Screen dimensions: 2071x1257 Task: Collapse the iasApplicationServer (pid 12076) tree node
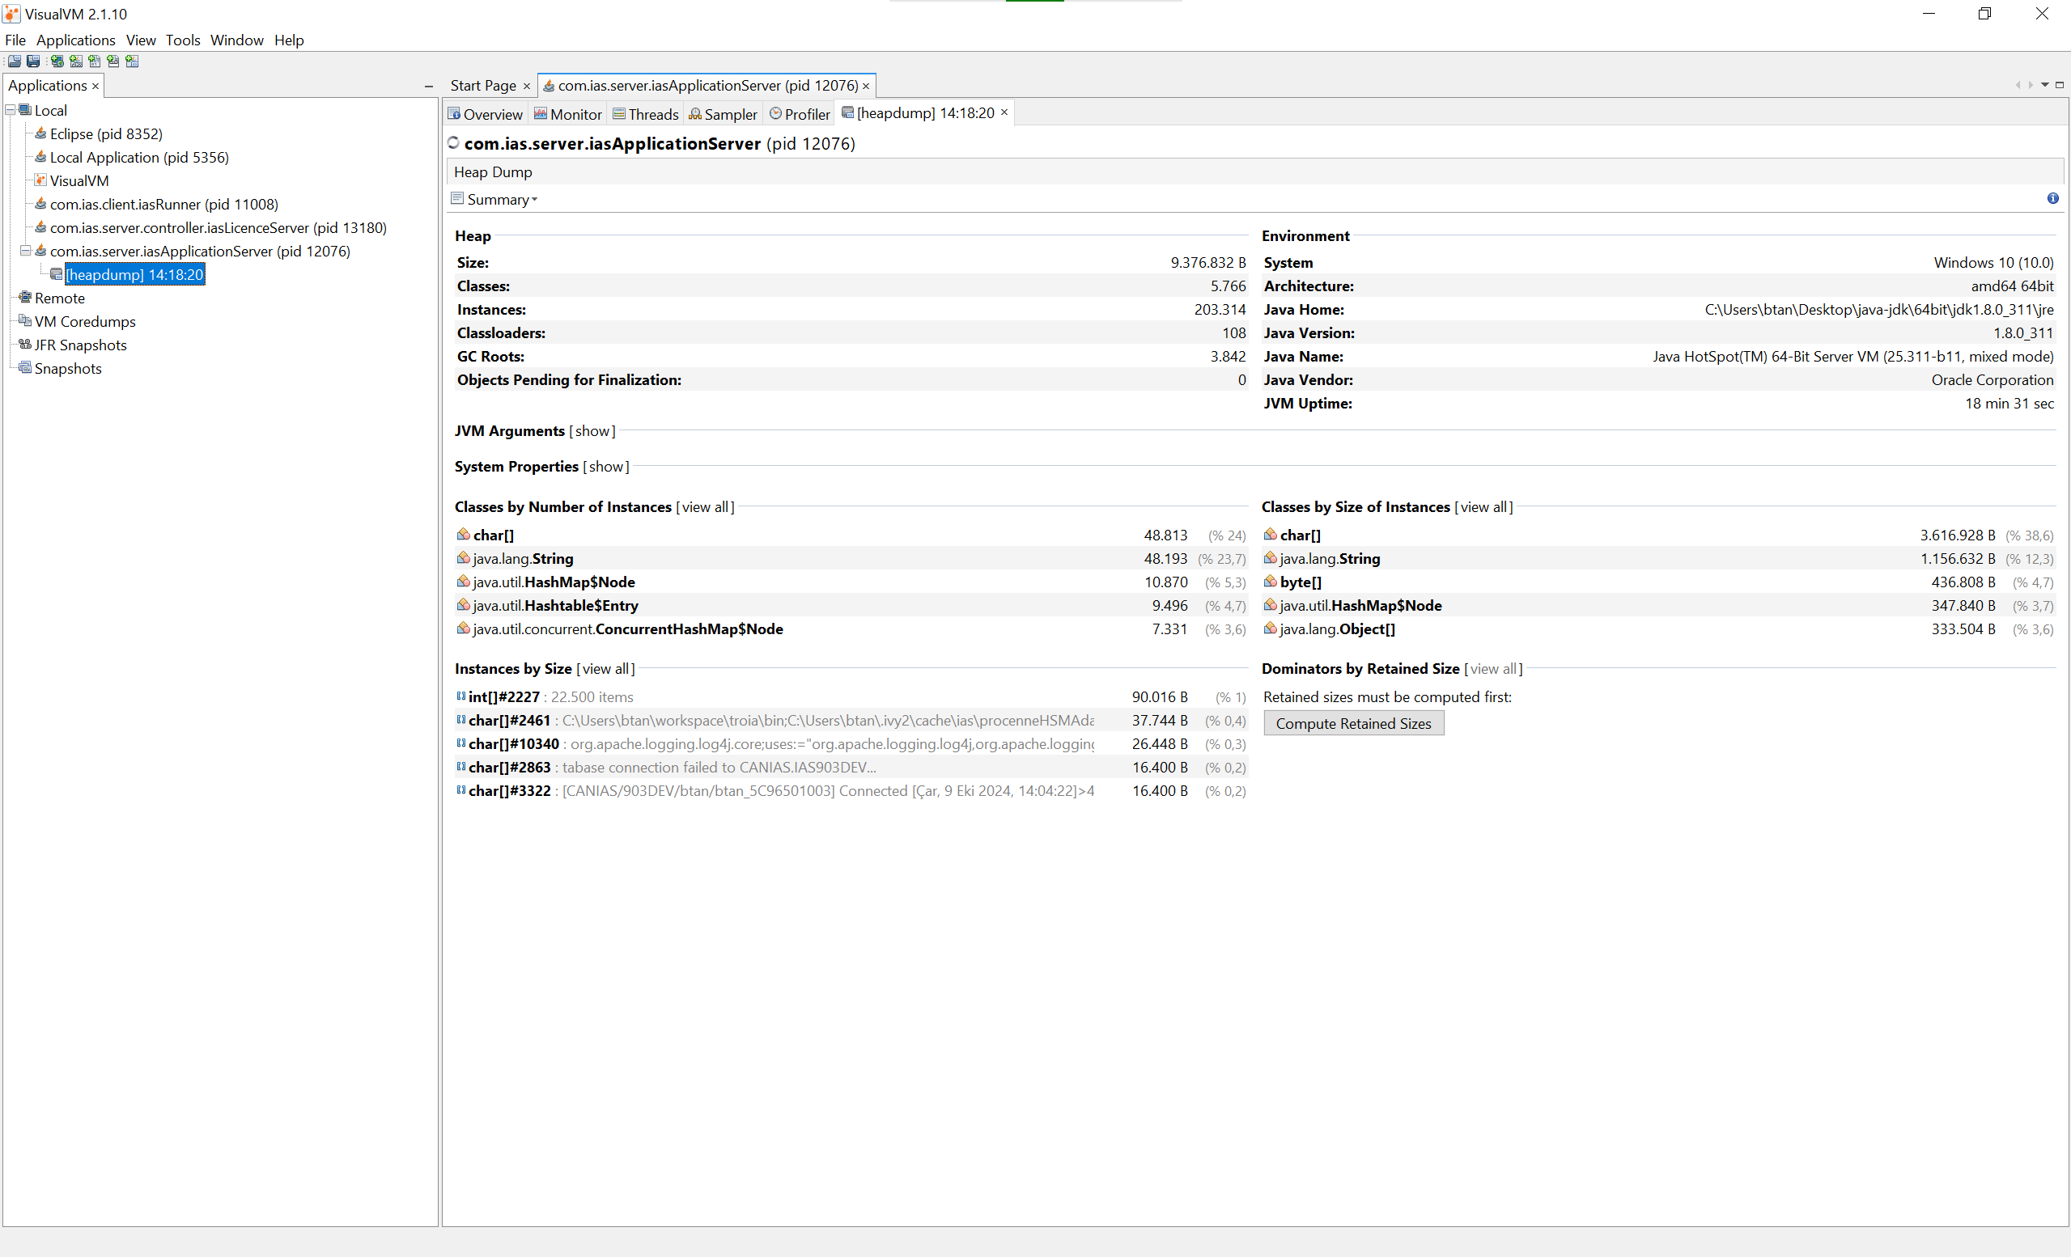[25, 251]
